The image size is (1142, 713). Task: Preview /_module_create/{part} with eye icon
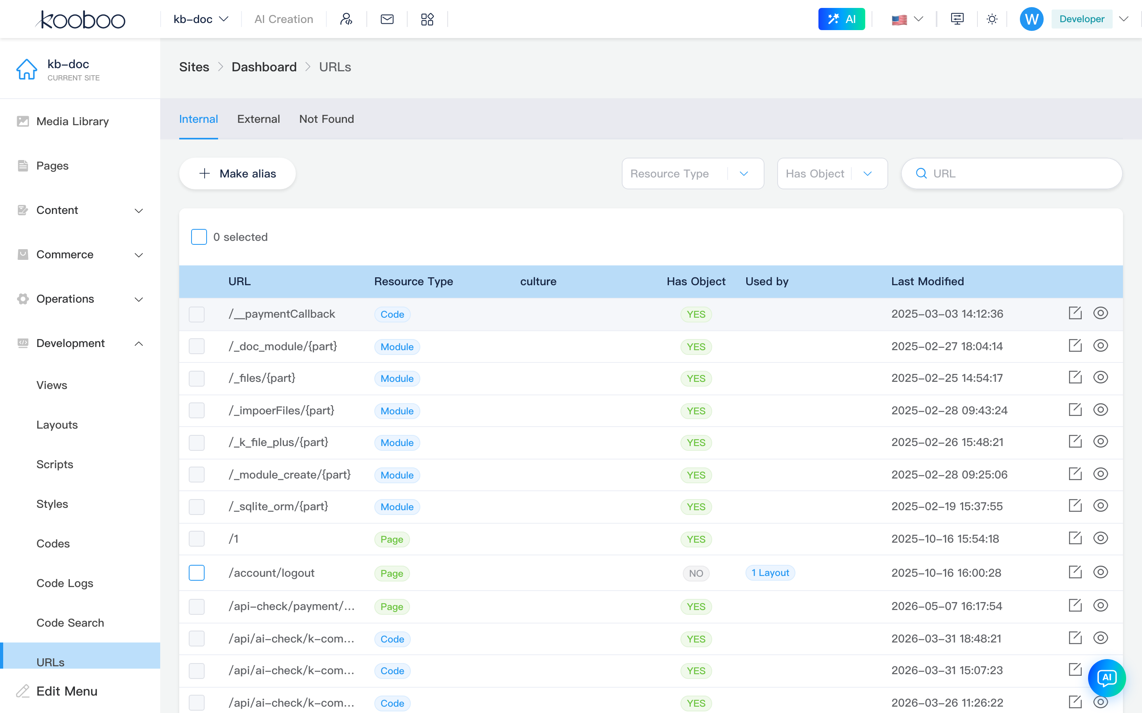click(1100, 474)
